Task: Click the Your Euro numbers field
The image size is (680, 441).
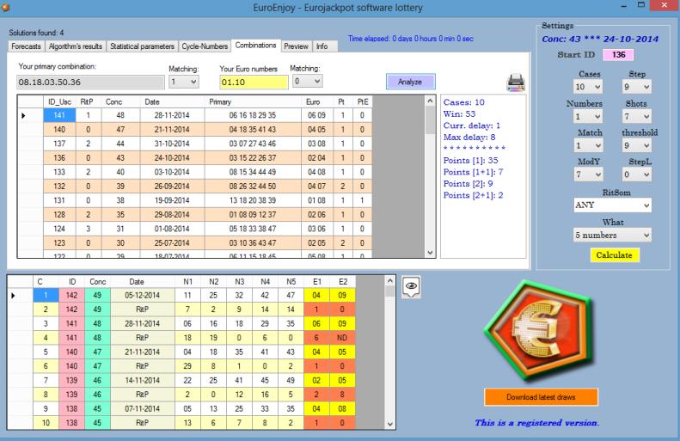Action: tap(254, 82)
